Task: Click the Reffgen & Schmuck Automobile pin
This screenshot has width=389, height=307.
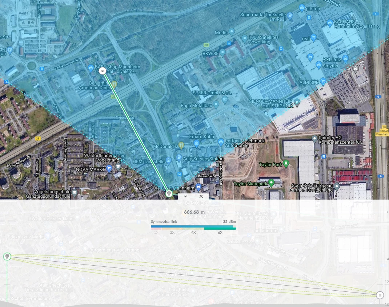Action: (x=221, y=142)
